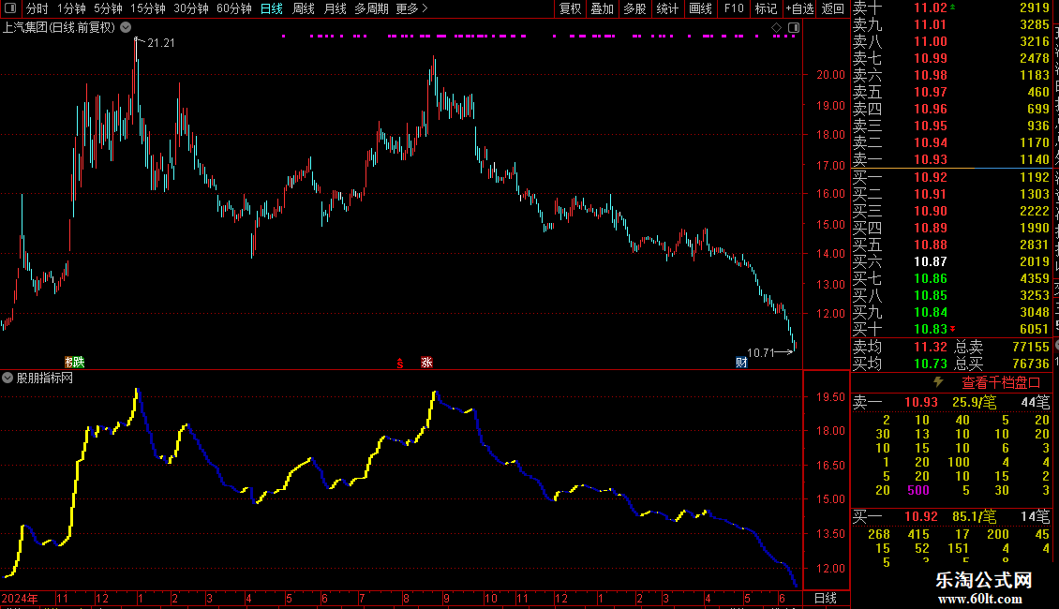Click the red down arrow beside 10.83
This screenshot has height=609, width=1059.
pyautogui.click(x=952, y=329)
